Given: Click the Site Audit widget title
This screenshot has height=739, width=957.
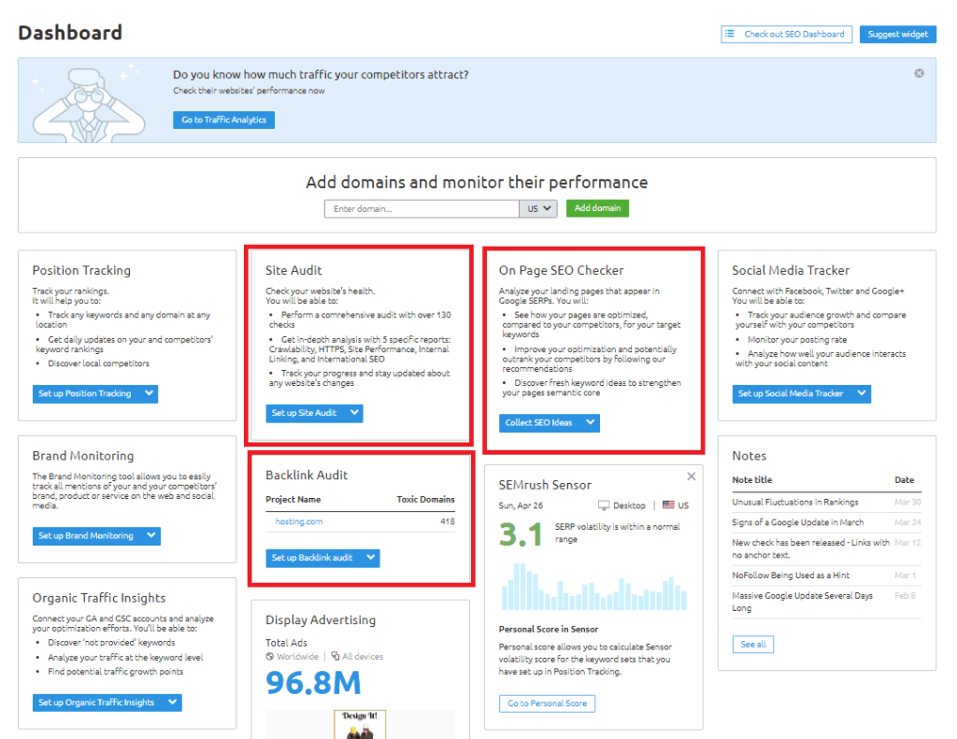Looking at the screenshot, I should (293, 270).
